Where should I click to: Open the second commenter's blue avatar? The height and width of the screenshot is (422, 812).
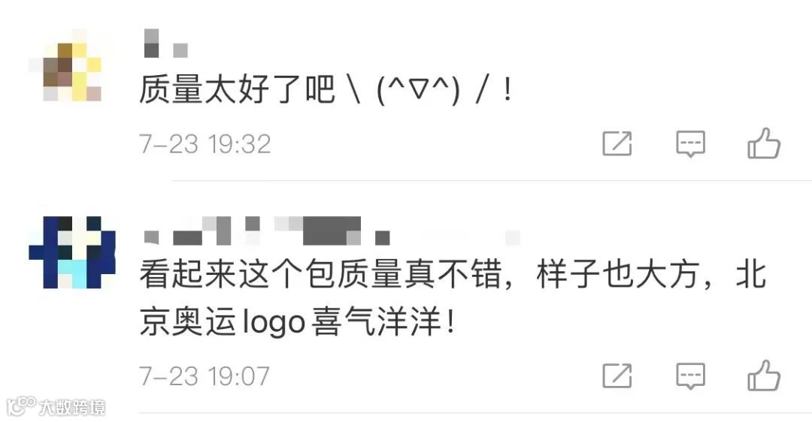[72, 252]
